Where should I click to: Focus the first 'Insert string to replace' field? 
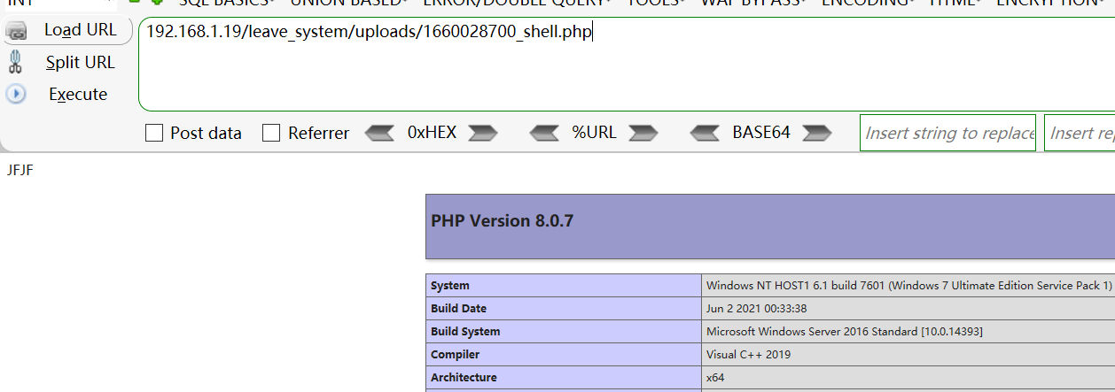point(947,133)
